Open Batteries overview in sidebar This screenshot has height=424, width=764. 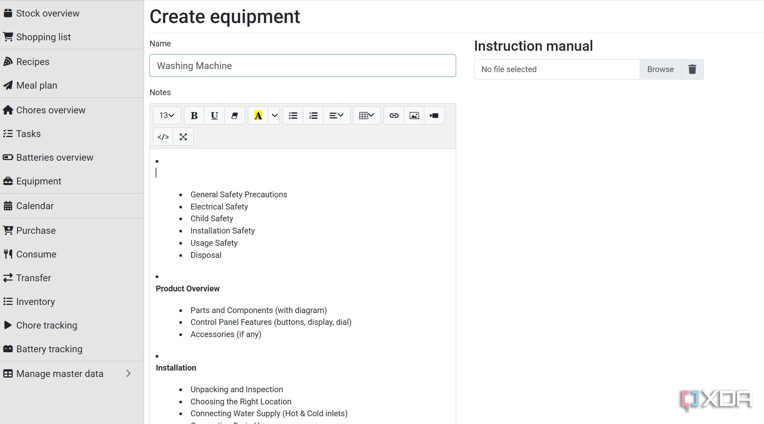(x=72, y=157)
